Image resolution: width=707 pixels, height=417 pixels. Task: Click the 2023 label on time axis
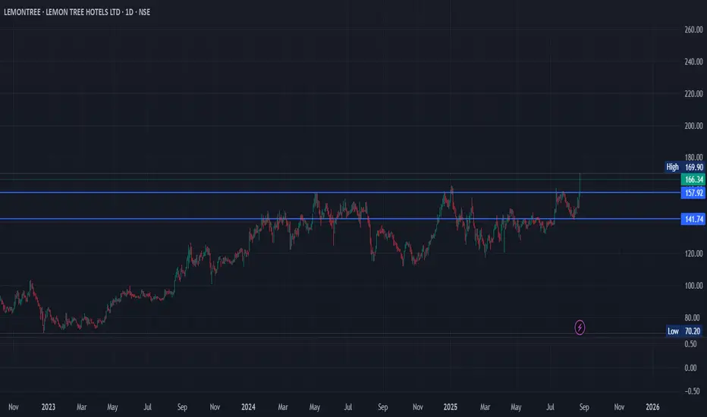tap(49, 406)
